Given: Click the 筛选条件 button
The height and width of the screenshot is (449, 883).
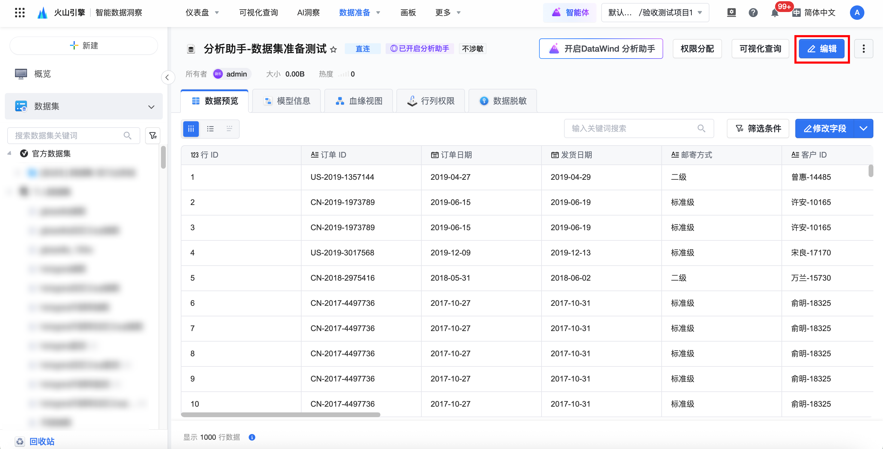Looking at the screenshot, I should (758, 128).
